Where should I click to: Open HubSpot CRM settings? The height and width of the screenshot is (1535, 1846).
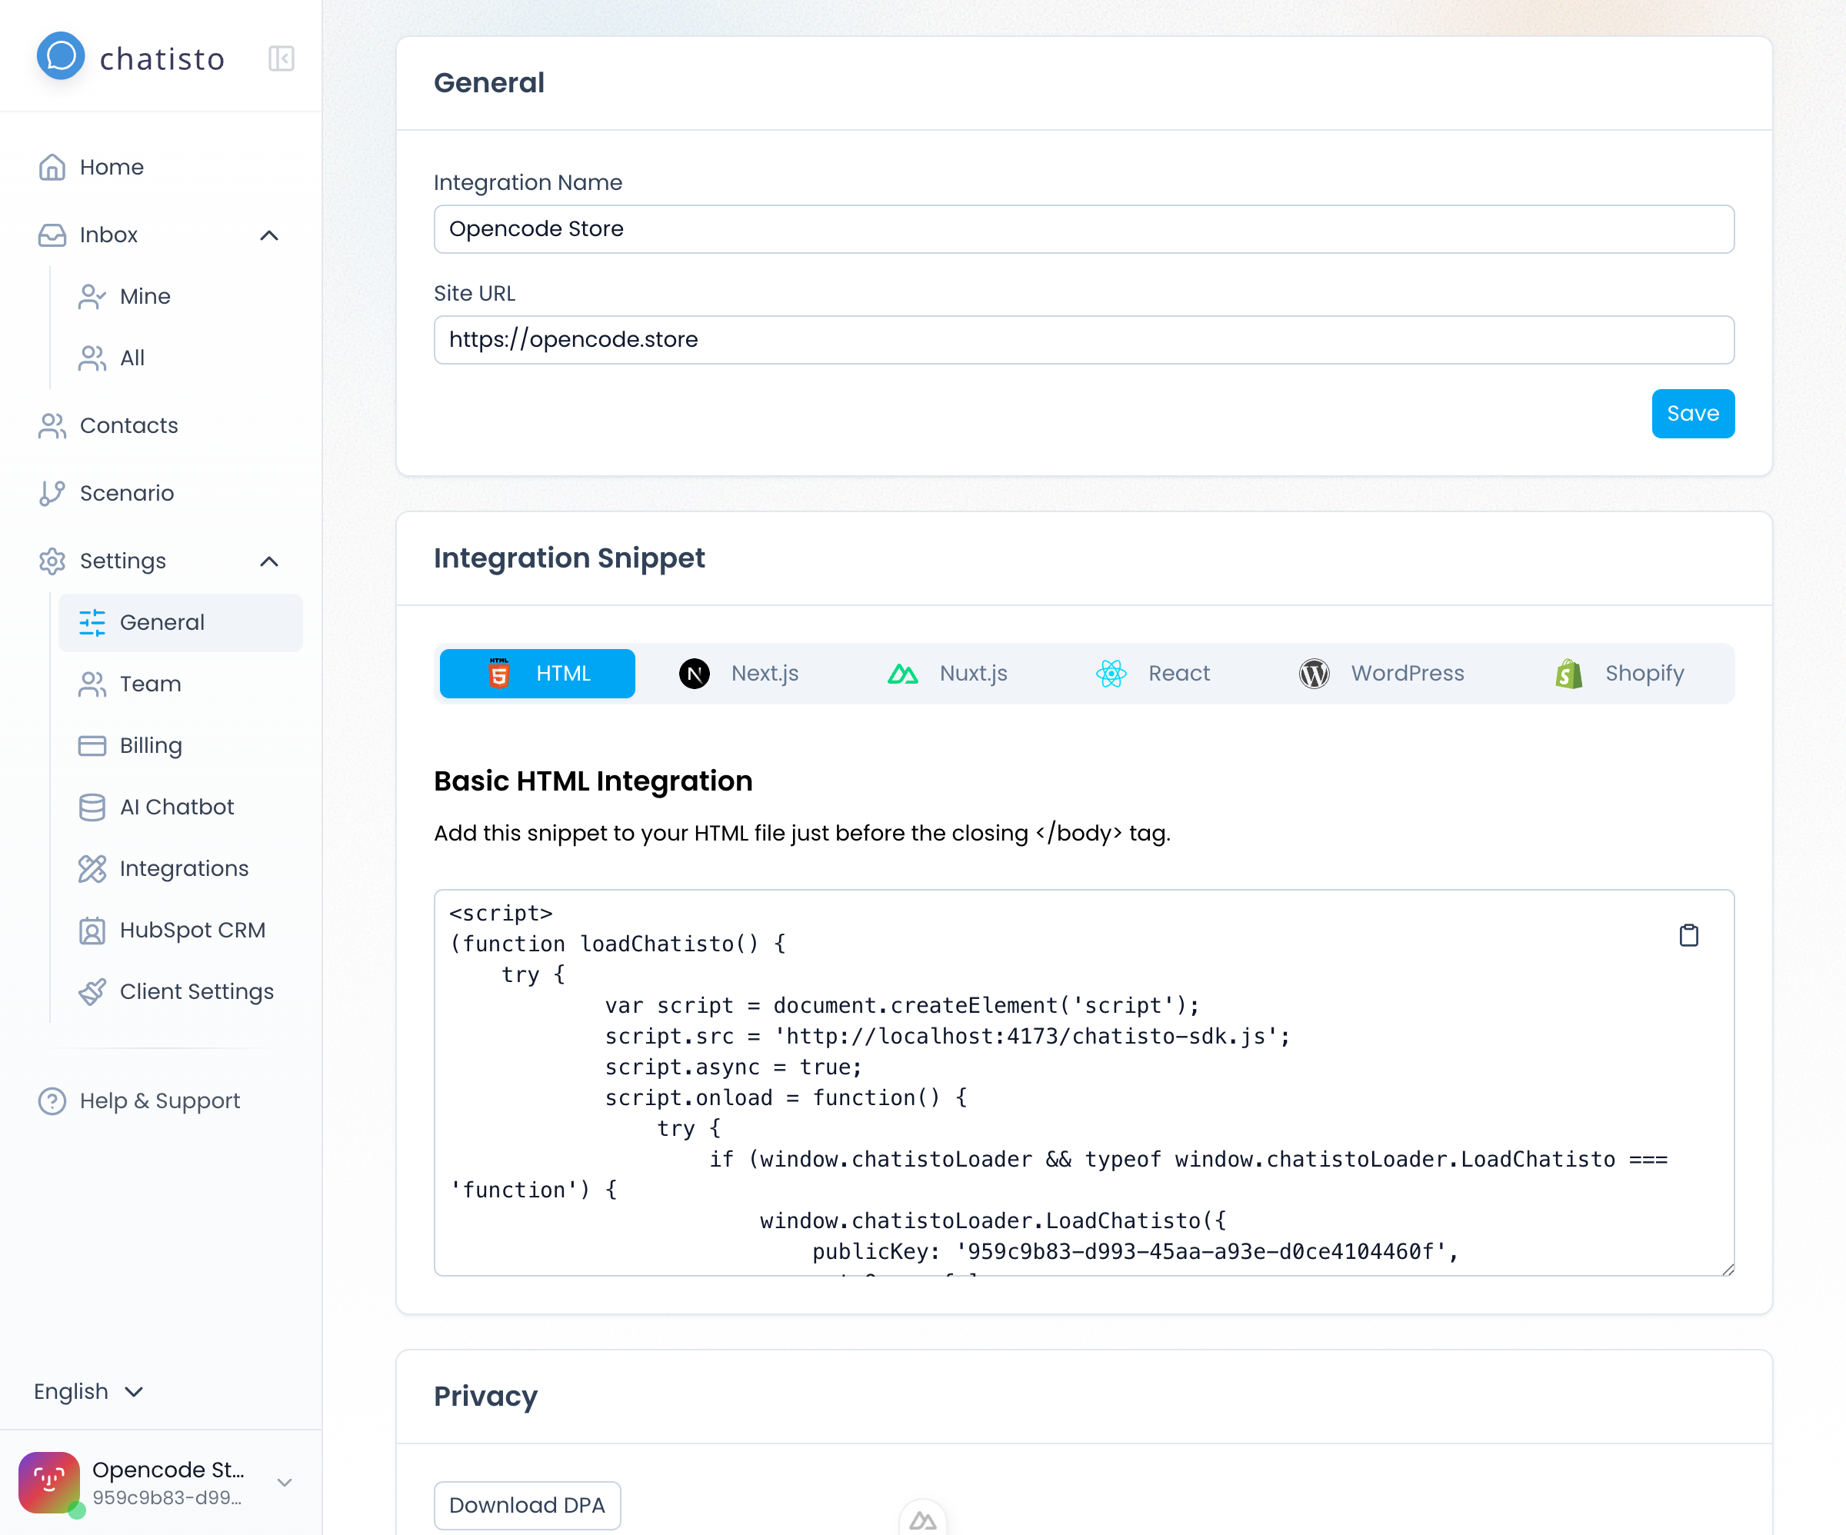click(192, 930)
